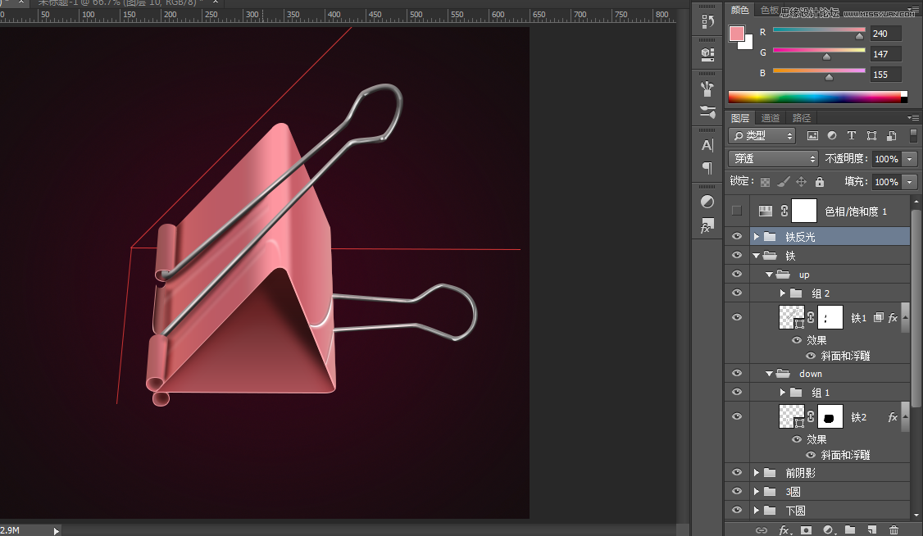Hide the 前阴影 group
This screenshot has width=923, height=536.
[x=736, y=472]
